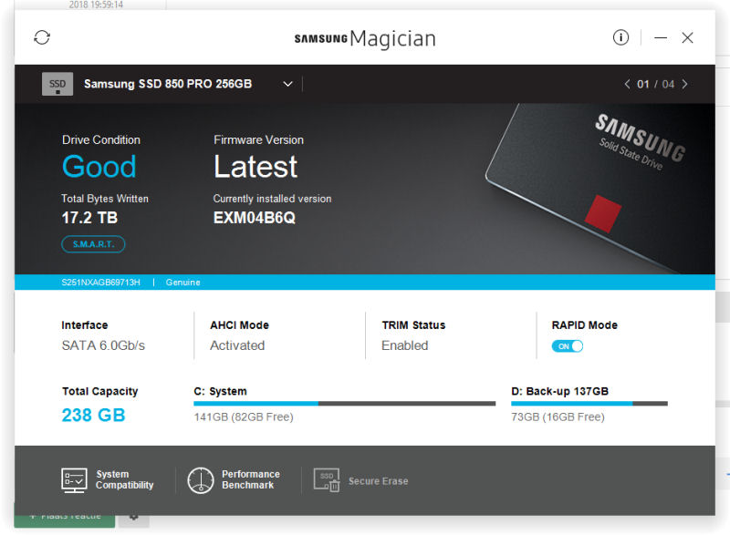Click the D: Back-up usage bar
Image resolution: width=730 pixels, height=535 pixels.
[589, 404]
